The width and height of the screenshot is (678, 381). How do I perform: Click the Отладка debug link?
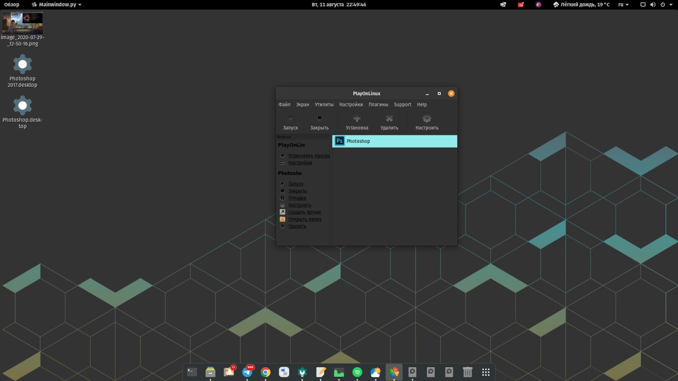[x=297, y=198]
